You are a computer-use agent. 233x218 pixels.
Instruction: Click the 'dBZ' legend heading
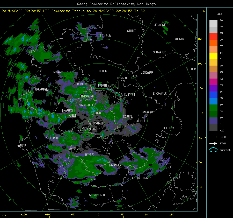coord(220,14)
